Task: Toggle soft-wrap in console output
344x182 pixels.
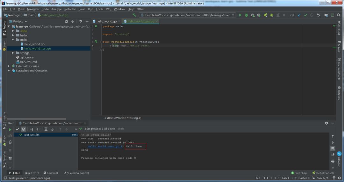Action: (333, 149)
